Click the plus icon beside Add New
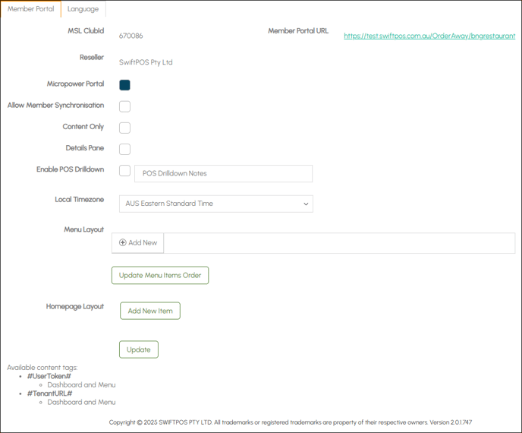This screenshot has height=433, width=522. (123, 242)
